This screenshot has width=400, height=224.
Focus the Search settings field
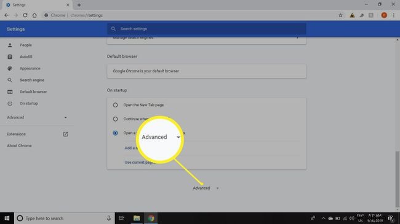[x=206, y=29]
